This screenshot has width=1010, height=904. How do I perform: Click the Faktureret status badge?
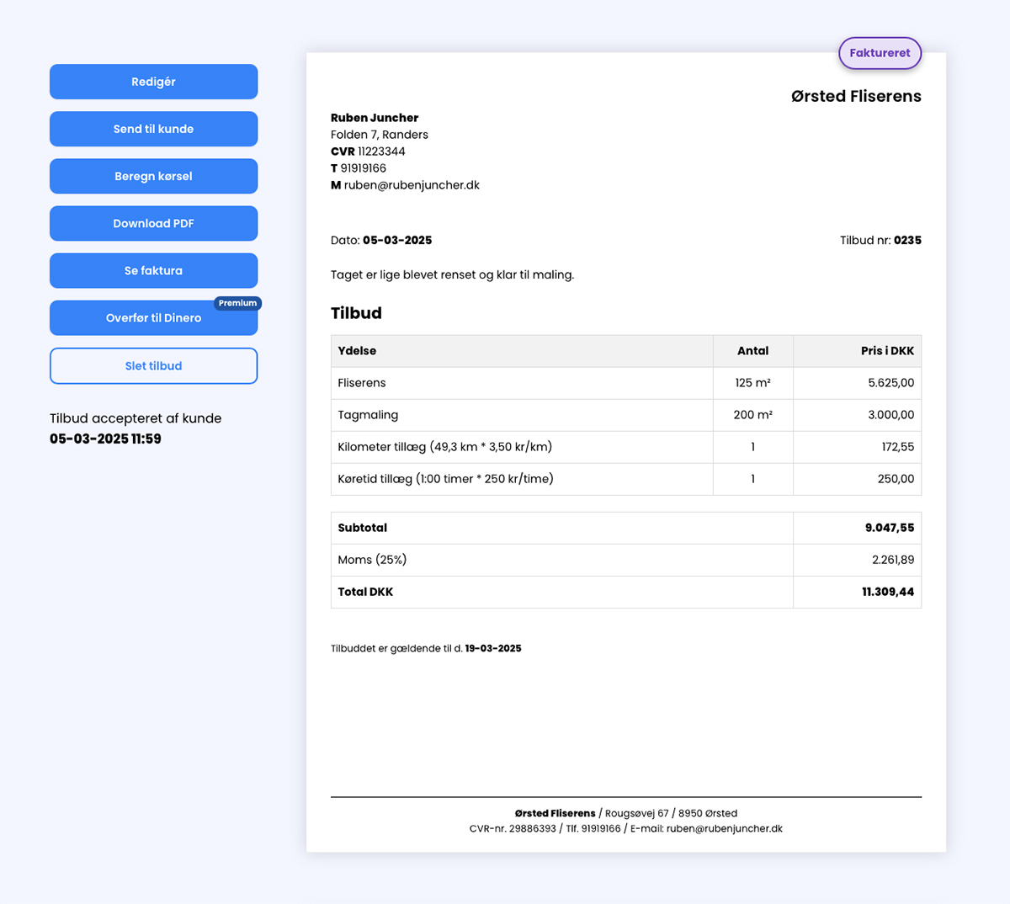880,53
